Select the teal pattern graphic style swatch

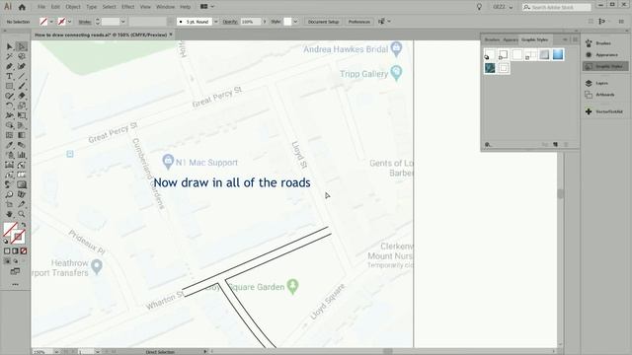490,68
